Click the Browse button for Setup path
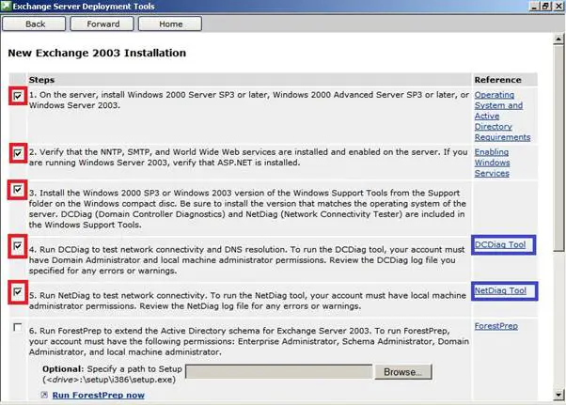Viewport: 566px width, 405px height. pyautogui.click(x=402, y=372)
